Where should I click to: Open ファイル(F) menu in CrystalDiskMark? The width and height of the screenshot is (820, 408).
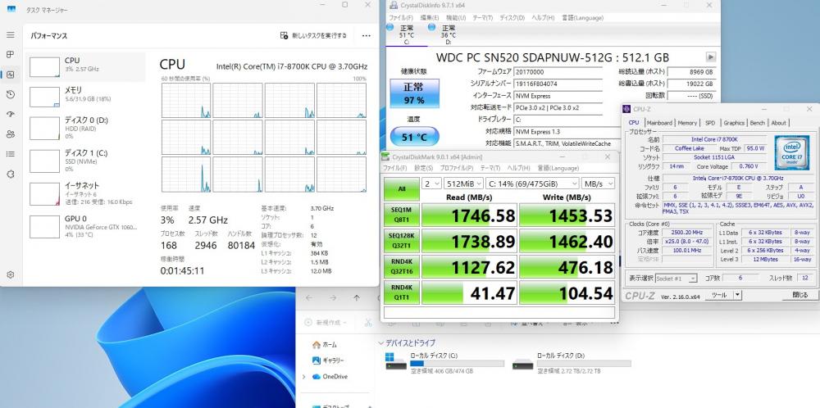(x=395, y=168)
